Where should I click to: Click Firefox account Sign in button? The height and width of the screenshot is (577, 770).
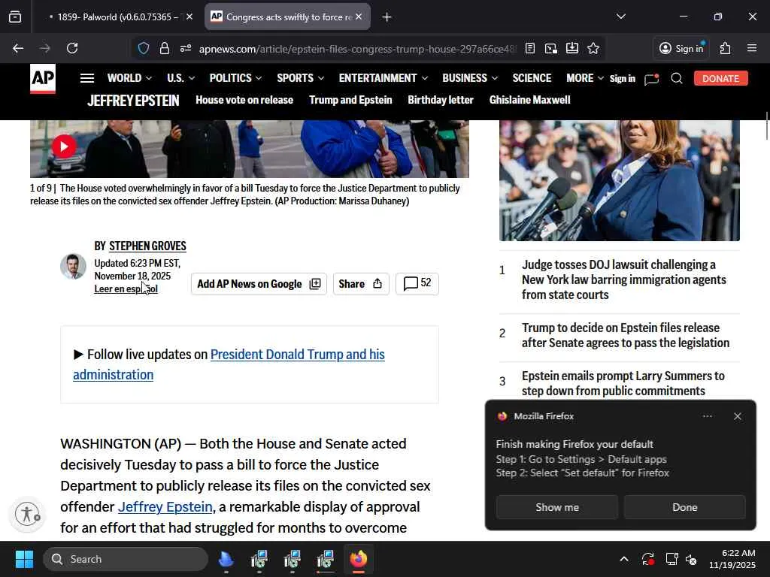(681, 48)
